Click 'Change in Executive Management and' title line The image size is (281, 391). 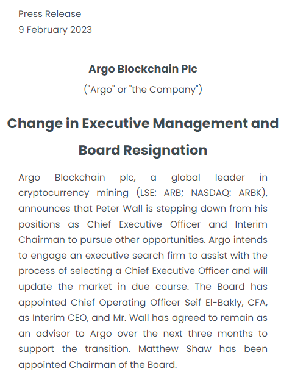tap(143, 124)
